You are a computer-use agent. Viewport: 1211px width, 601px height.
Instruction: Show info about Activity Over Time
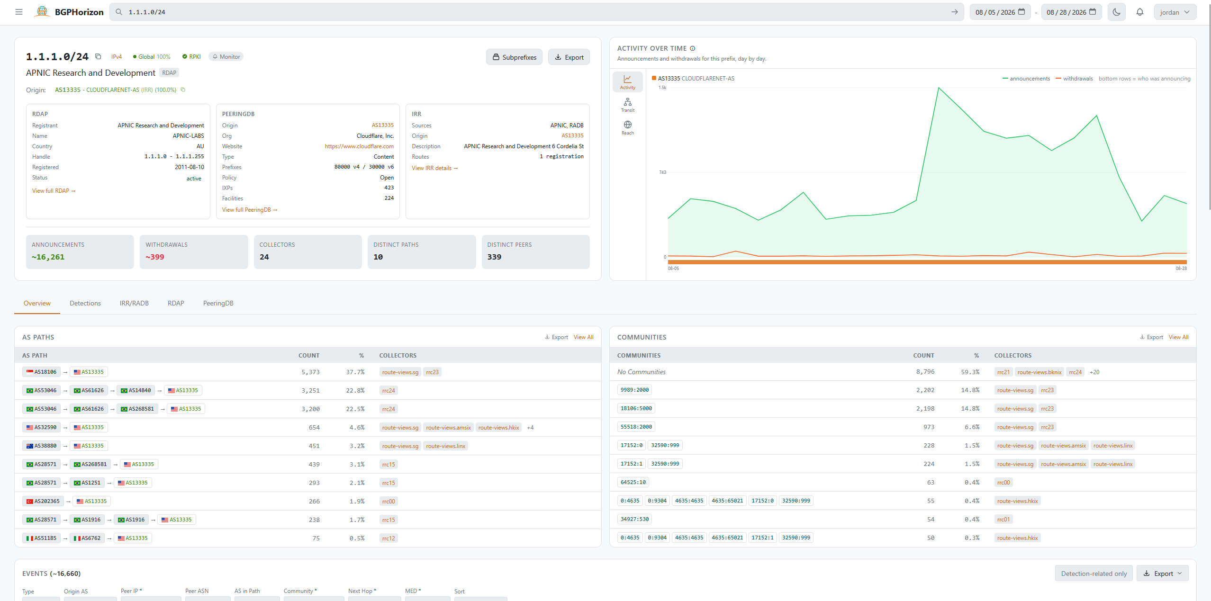pyautogui.click(x=692, y=48)
